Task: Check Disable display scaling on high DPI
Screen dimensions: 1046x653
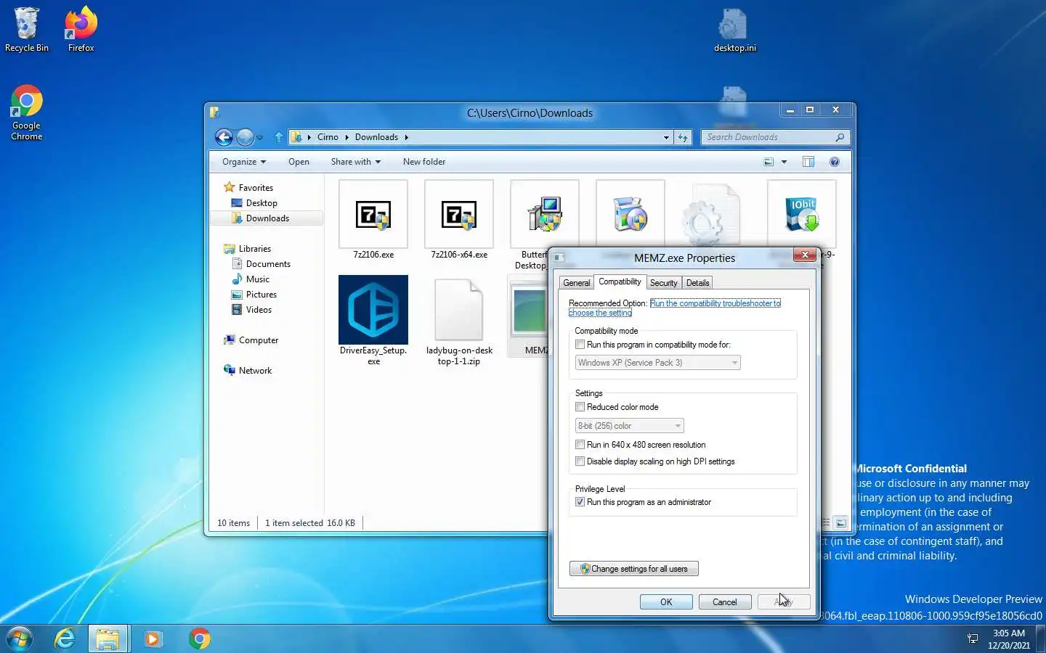Action: pyautogui.click(x=580, y=461)
